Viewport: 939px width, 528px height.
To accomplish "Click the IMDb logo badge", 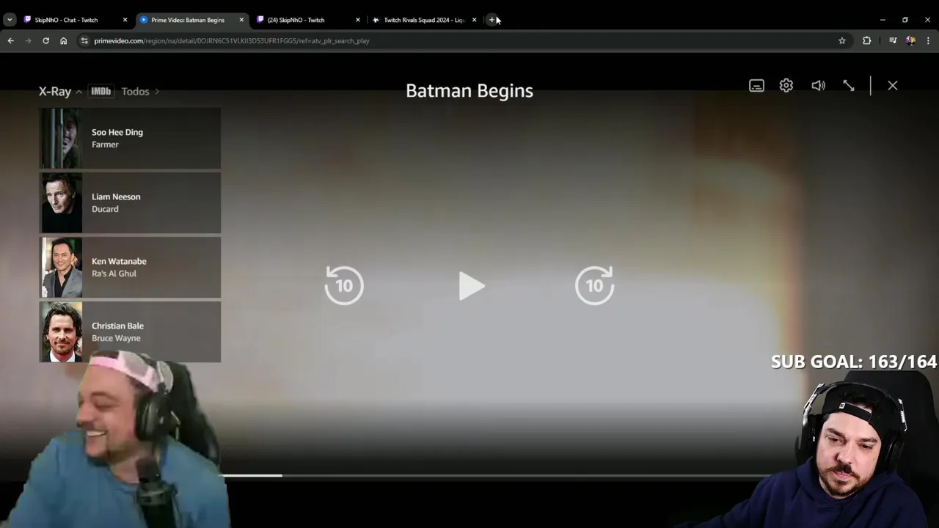I will coord(101,92).
